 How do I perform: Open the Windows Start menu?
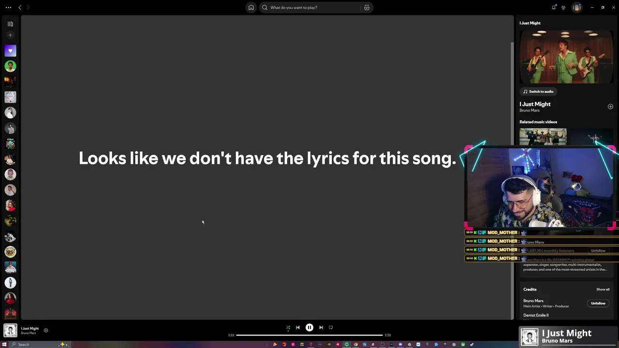pyautogui.click(x=5, y=344)
